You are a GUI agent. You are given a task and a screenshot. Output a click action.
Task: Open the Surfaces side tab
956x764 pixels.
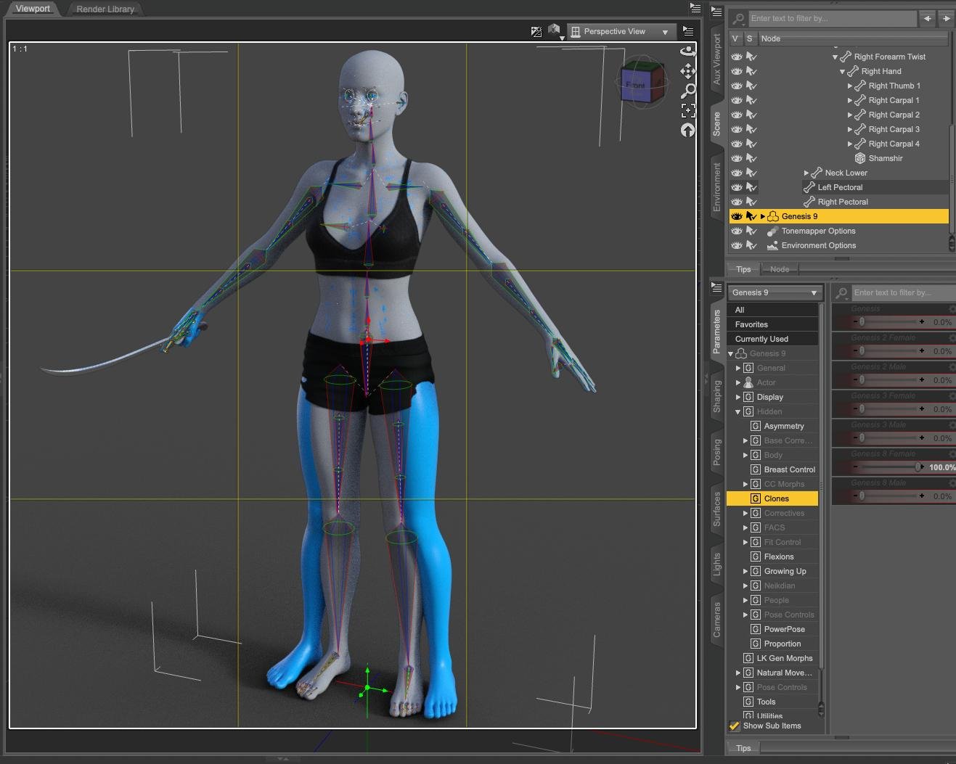click(716, 509)
